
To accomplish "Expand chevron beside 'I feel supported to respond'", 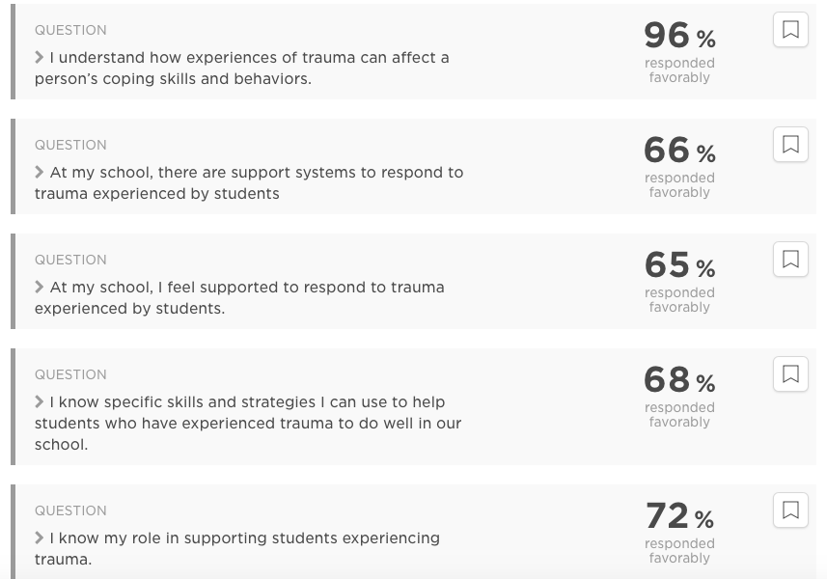I will pyautogui.click(x=39, y=288).
